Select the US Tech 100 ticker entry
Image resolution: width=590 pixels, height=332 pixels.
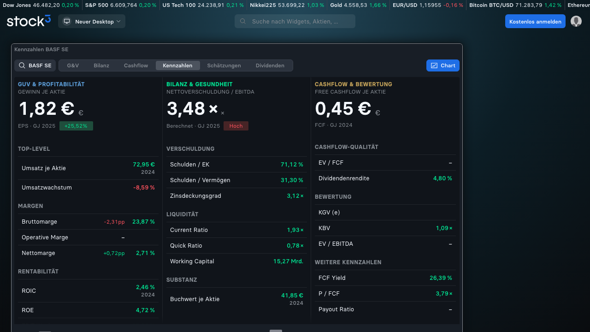(x=203, y=5)
